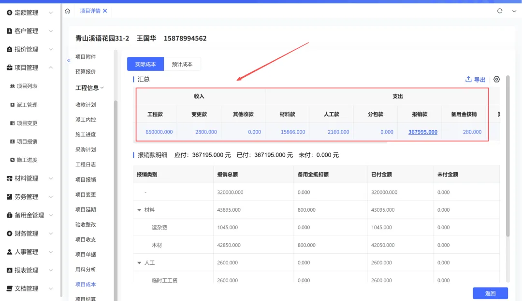This screenshot has width=522, height=301.
Task: Open 项目收支 in project menu
Action: click(86, 240)
